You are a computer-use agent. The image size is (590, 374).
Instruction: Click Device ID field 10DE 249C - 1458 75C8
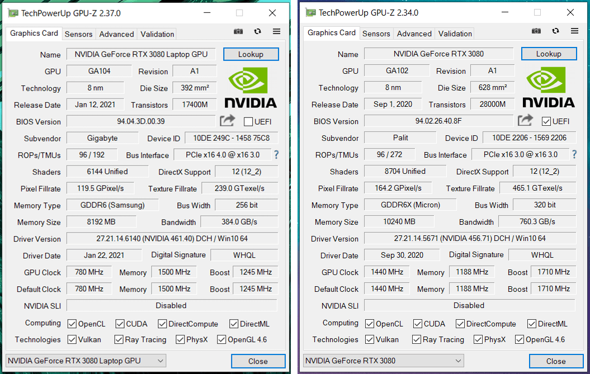point(232,138)
